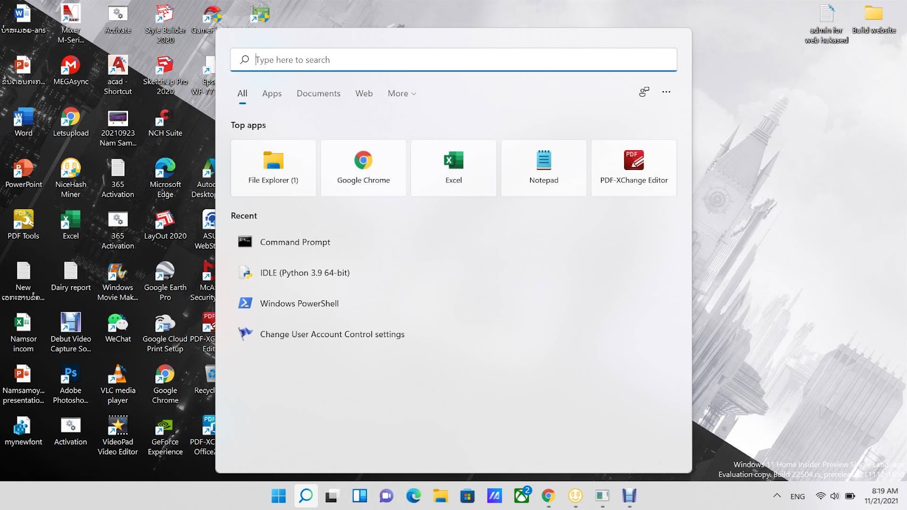Open Xbox app on the taskbar

tap(522, 496)
